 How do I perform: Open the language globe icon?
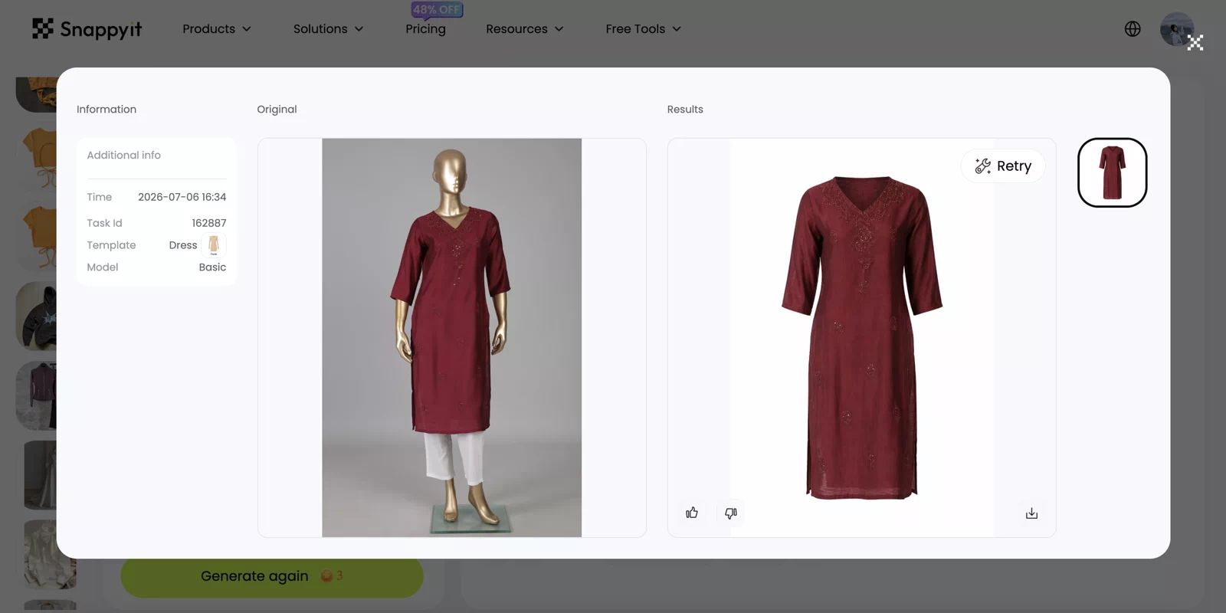click(1133, 29)
